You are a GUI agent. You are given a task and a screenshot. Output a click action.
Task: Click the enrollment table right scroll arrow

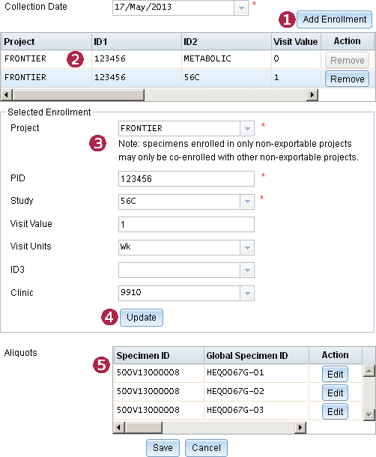(312, 94)
